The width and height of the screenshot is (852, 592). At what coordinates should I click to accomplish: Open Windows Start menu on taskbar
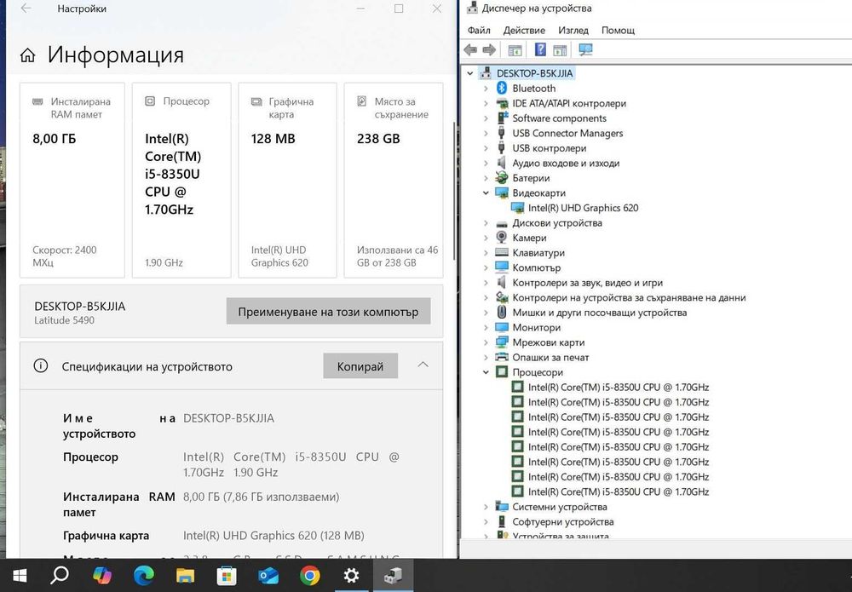[20, 575]
